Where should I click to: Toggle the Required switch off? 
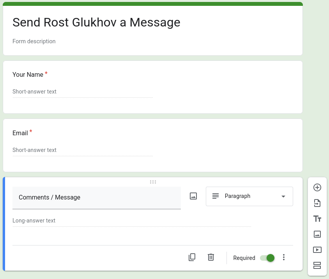pyautogui.click(x=267, y=258)
